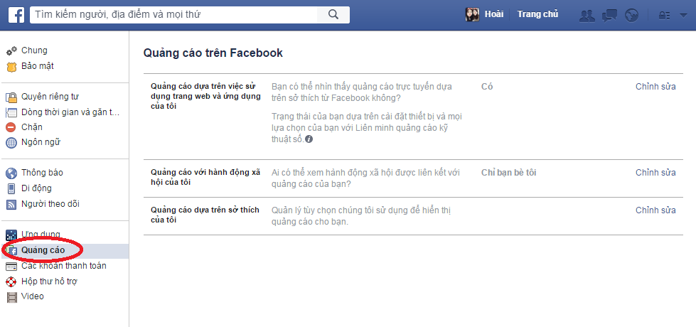Expand the account dropdown arrow
Image resolution: width=696 pixels, height=327 pixels.
click(x=683, y=16)
